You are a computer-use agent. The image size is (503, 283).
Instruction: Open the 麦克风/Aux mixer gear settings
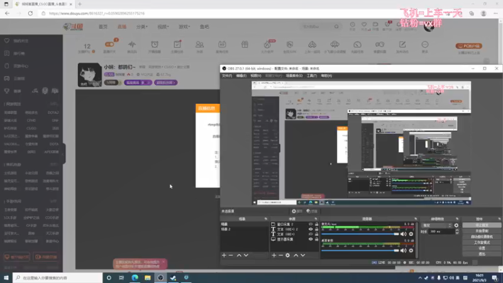tap(411, 234)
